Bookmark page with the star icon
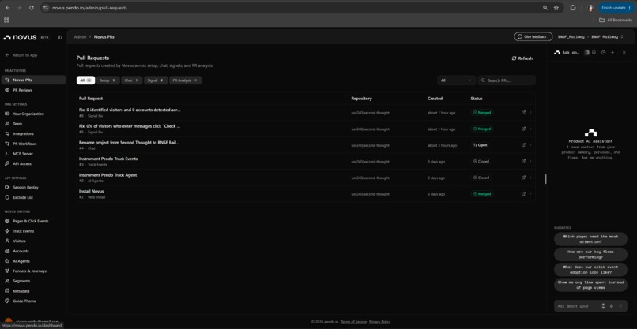Image resolution: width=637 pixels, height=329 pixels. pyautogui.click(x=556, y=8)
